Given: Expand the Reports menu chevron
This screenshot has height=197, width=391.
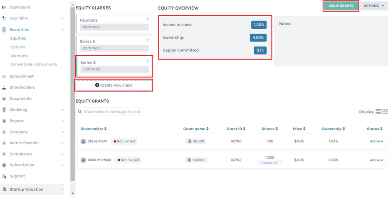Looking at the screenshot, I should pyautogui.click(x=62, y=121).
